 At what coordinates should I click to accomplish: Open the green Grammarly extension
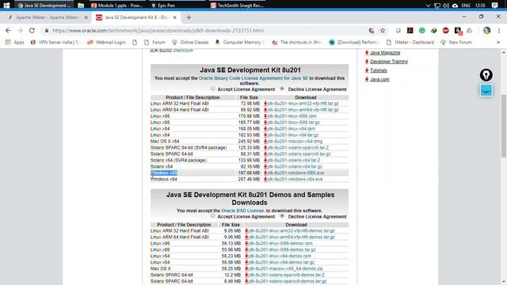[x=422, y=30]
